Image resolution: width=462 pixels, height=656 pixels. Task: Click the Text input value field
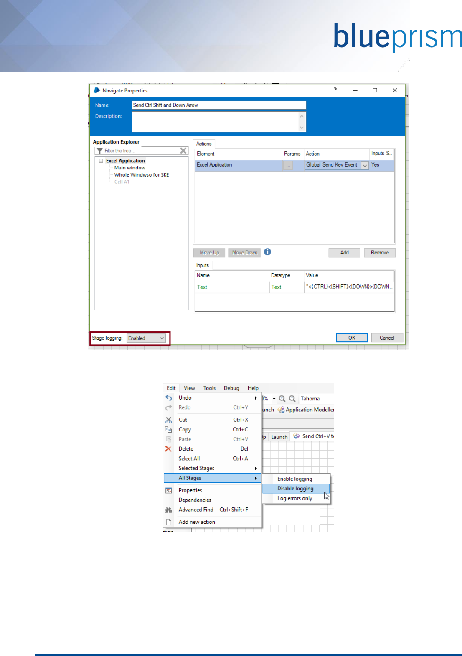(349, 287)
